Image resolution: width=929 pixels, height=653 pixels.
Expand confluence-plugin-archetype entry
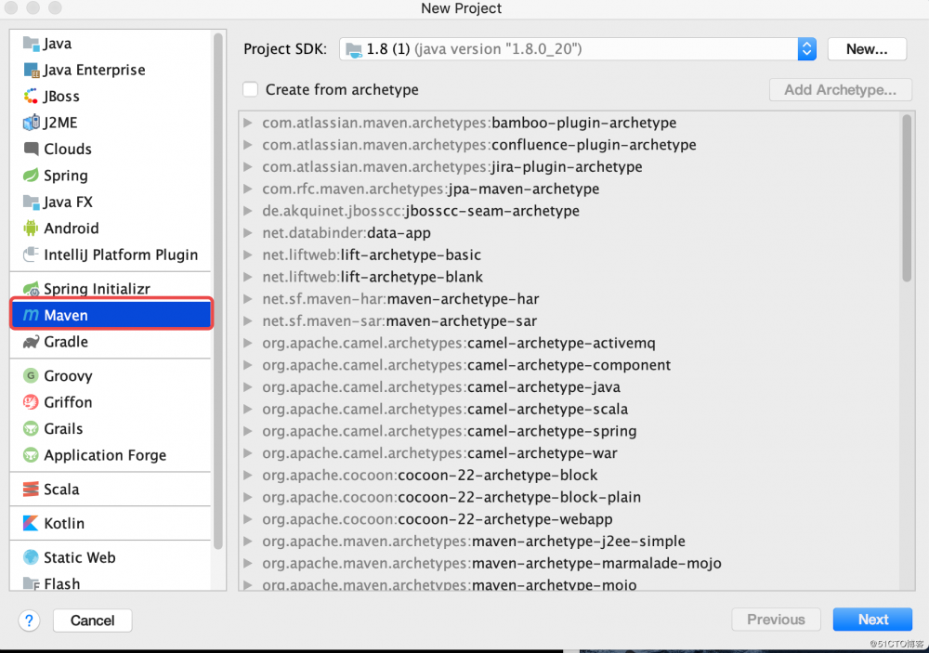click(248, 145)
